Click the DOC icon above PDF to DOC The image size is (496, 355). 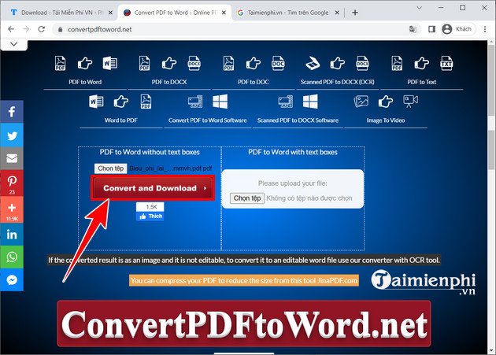click(278, 63)
